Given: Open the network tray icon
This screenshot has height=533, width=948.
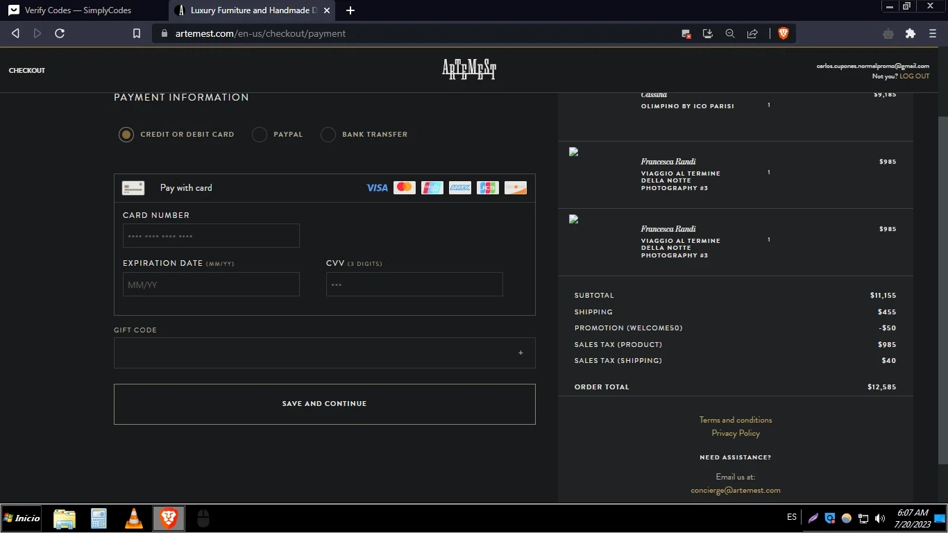Looking at the screenshot, I should click(863, 518).
